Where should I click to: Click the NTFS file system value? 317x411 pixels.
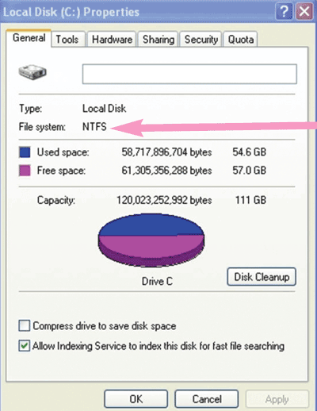click(94, 126)
